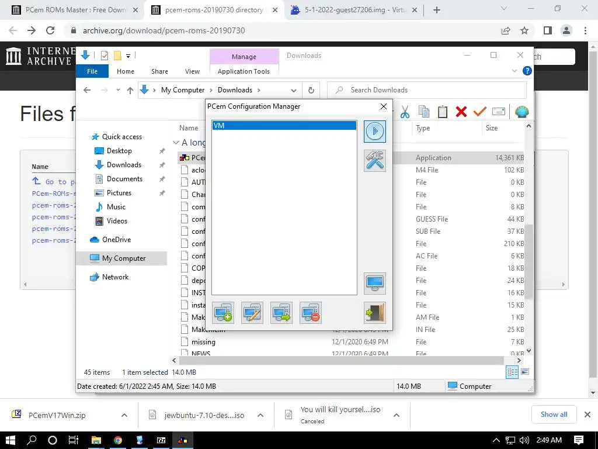The image size is (598, 449).
Task: Switch to the Home ribbon tab
Action: pos(126,71)
